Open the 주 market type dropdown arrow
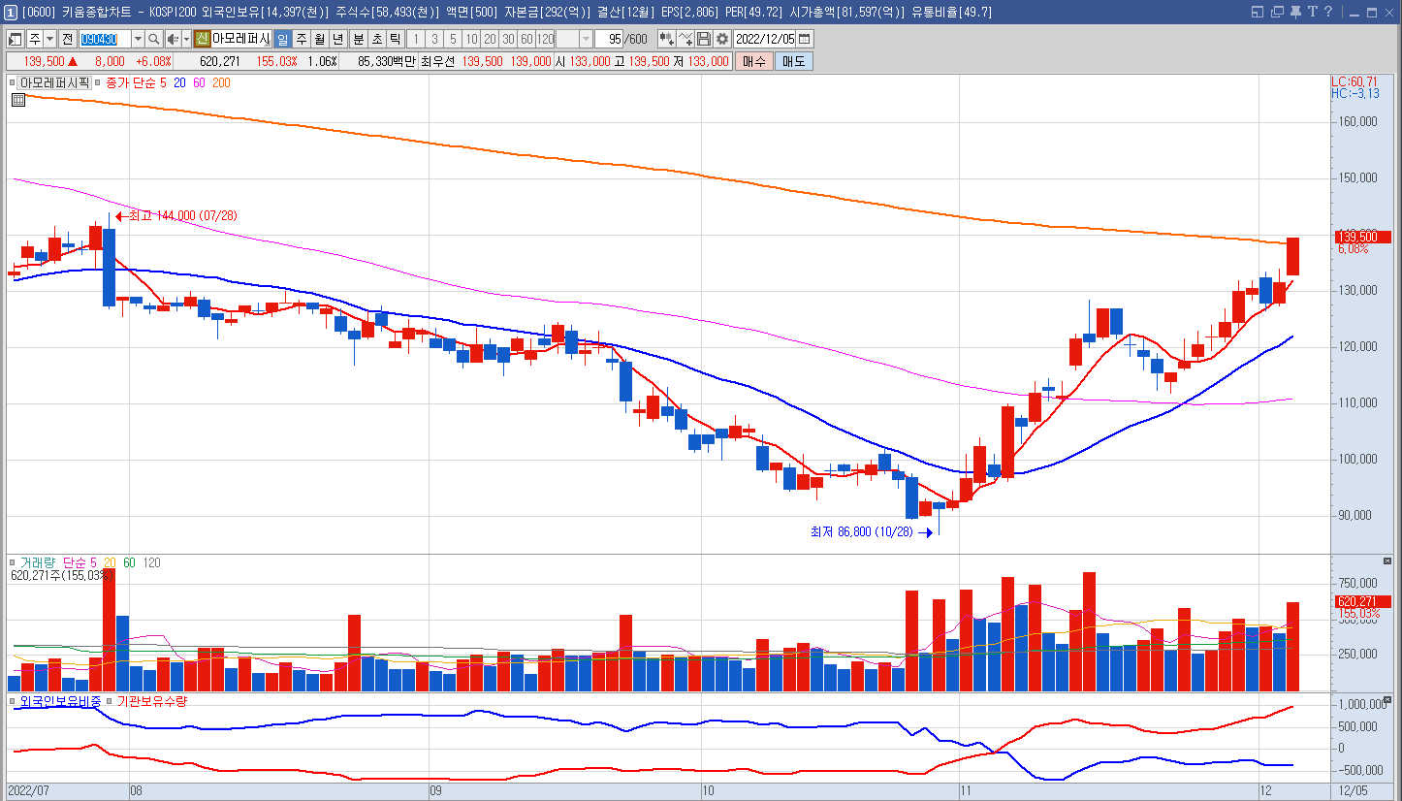Viewport: 1402px width, 801px height. point(49,39)
